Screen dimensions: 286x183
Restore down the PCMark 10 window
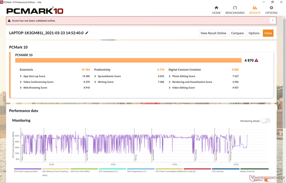[272, 2]
